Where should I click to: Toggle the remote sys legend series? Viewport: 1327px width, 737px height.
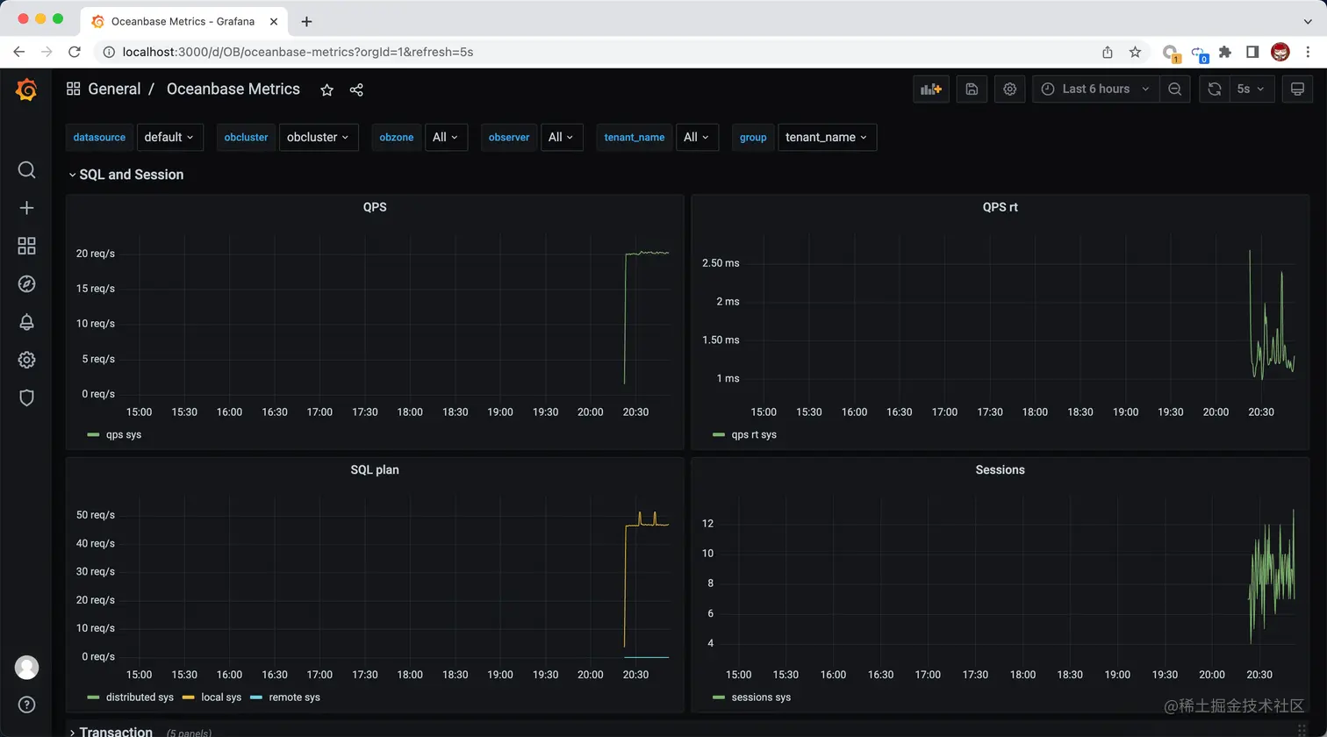294,698
